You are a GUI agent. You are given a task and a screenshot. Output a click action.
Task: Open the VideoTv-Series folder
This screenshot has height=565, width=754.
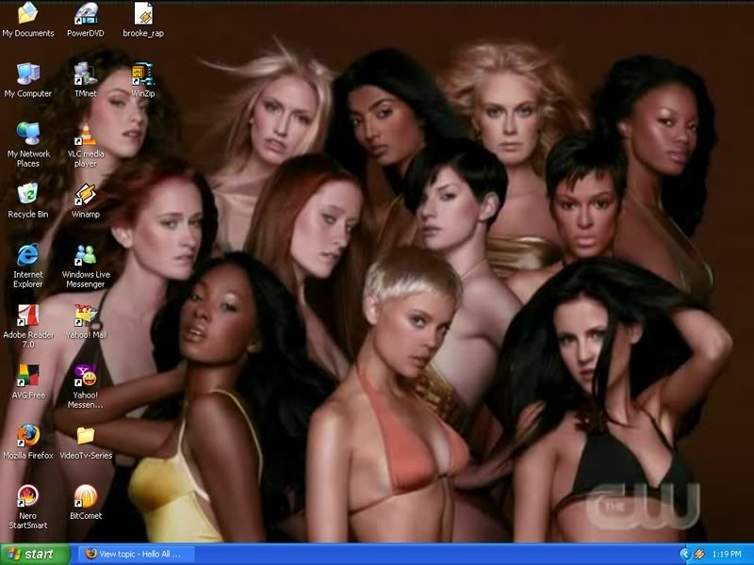tap(86, 435)
